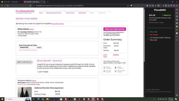Close the Flora2000 Order Review tab

tap(44, 2)
